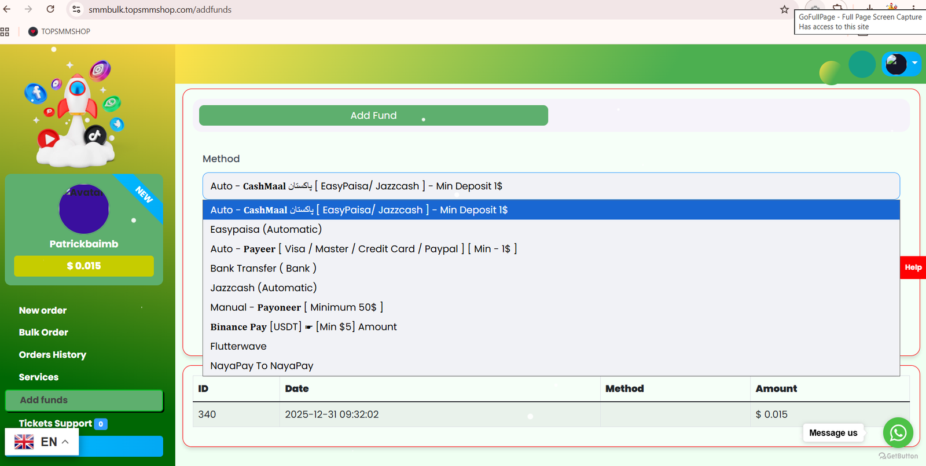The image size is (926, 466).
Task: Go to Orders History in sidebar
Action: [53, 355]
